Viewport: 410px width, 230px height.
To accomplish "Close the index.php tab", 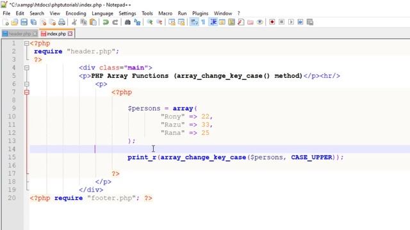I will pos(70,34).
